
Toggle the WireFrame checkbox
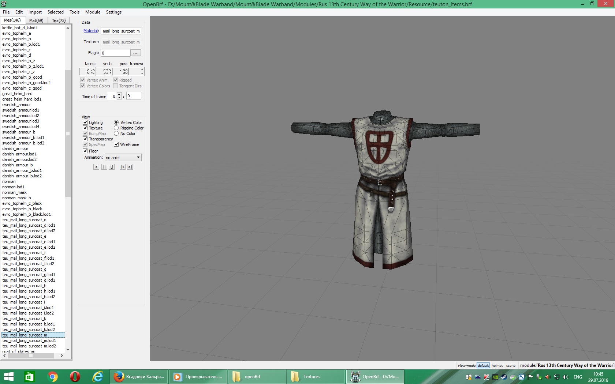click(116, 144)
